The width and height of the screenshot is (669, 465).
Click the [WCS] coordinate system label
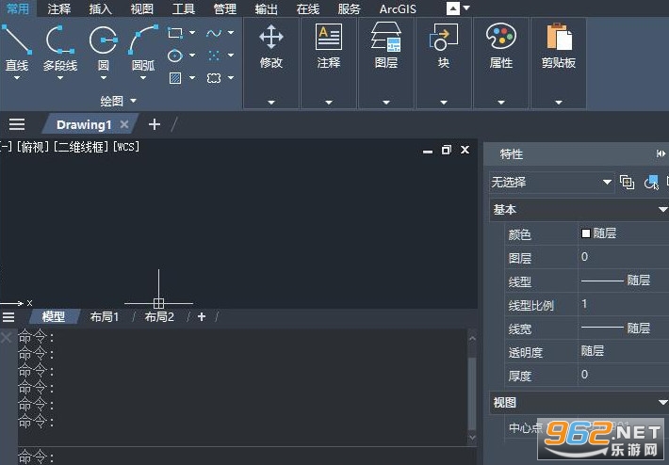coord(126,147)
